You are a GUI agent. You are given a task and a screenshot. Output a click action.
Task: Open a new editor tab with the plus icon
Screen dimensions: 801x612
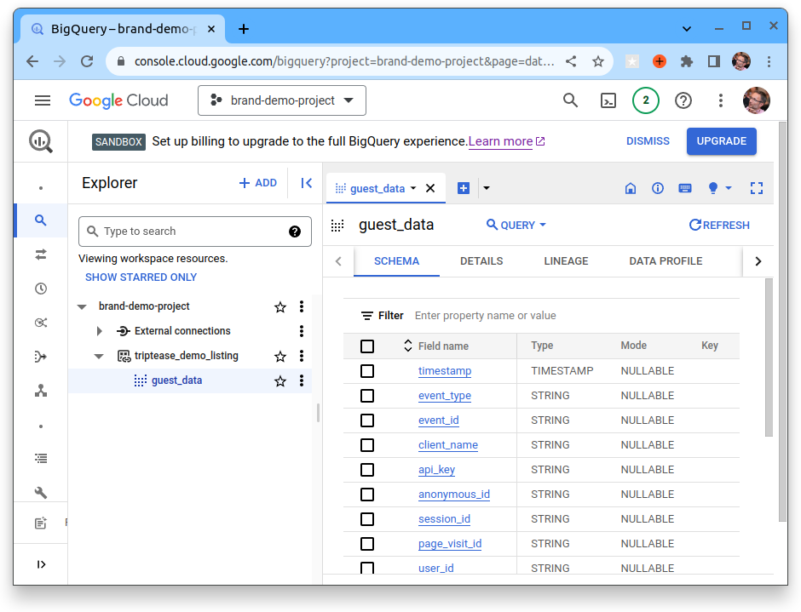click(x=463, y=188)
